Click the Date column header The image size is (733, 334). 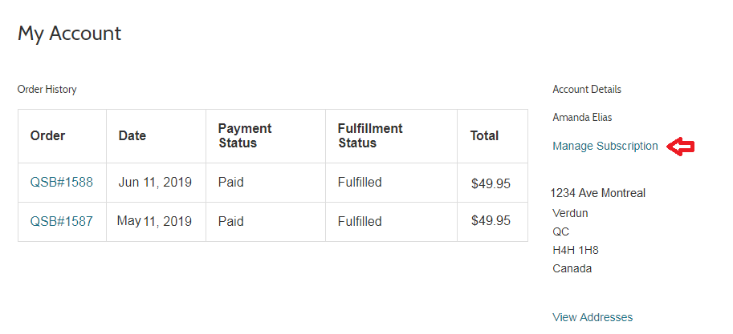click(x=132, y=135)
